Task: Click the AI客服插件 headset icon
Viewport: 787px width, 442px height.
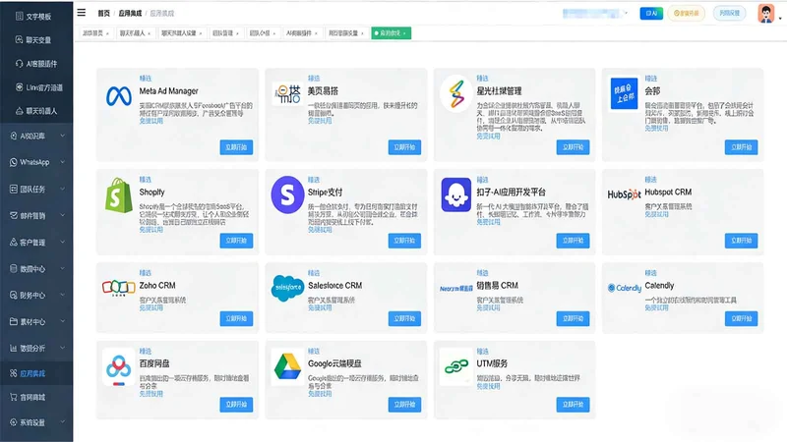Action: click(x=19, y=64)
